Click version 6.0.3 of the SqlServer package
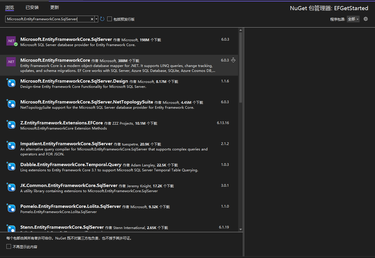Viewport: 375px width, 258px height. pyautogui.click(x=225, y=39)
